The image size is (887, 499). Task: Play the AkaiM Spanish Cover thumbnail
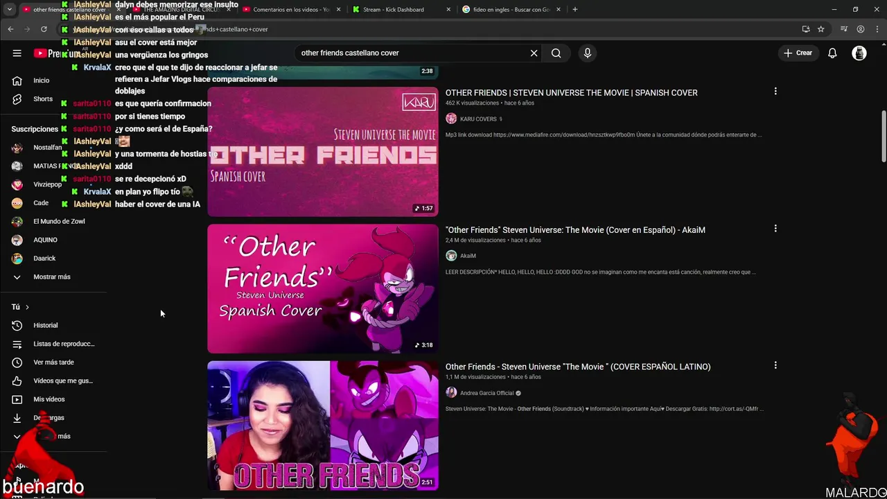coord(323,288)
